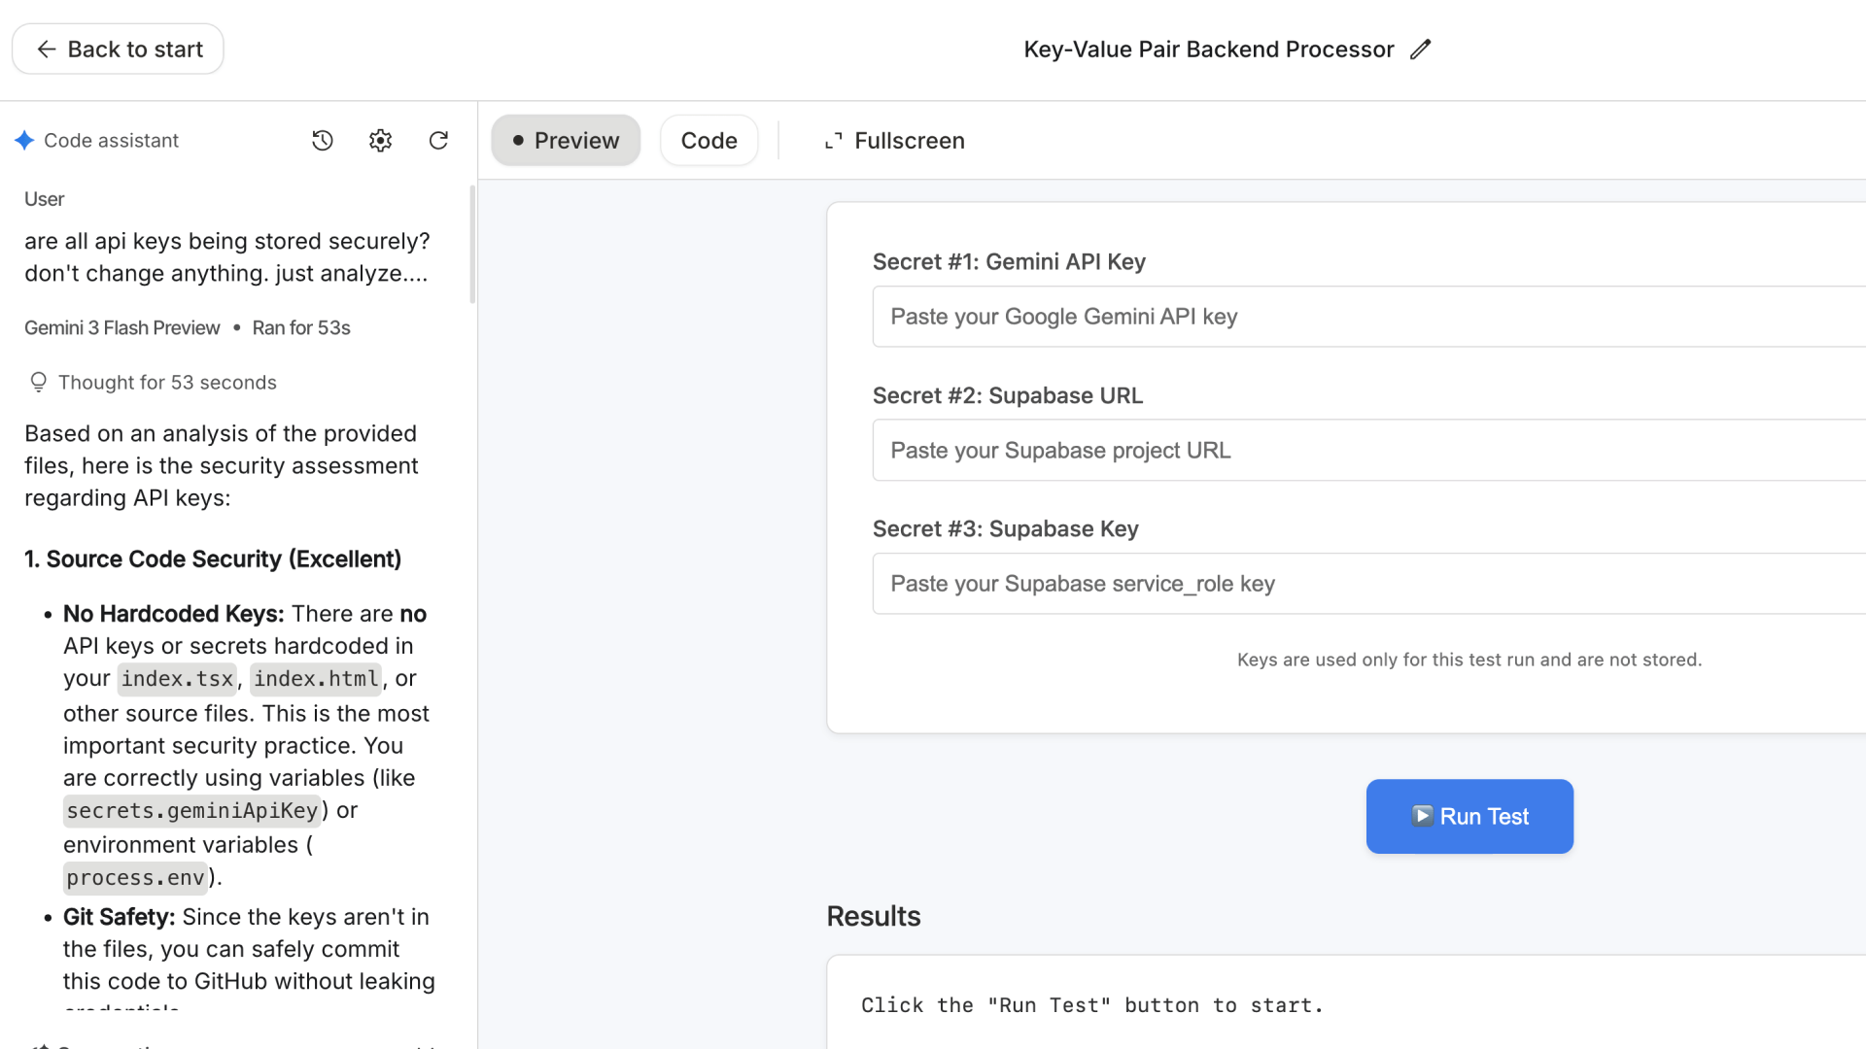Image resolution: width=1866 pixels, height=1049 pixels.
Task: Click the index.tsx code chip
Action: pos(177,679)
